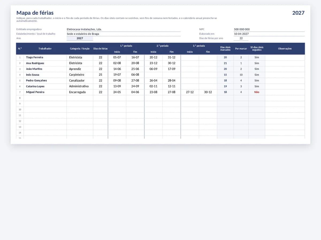The height and width of the screenshot is (240, 321).
Task: Select the 'Administrativa' category cell
Action: pyautogui.click(x=80, y=86)
